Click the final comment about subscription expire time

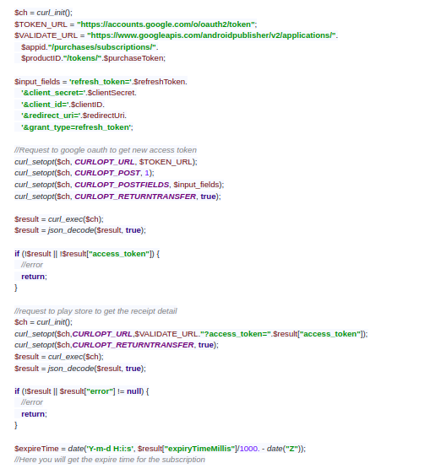tap(110, 460)
